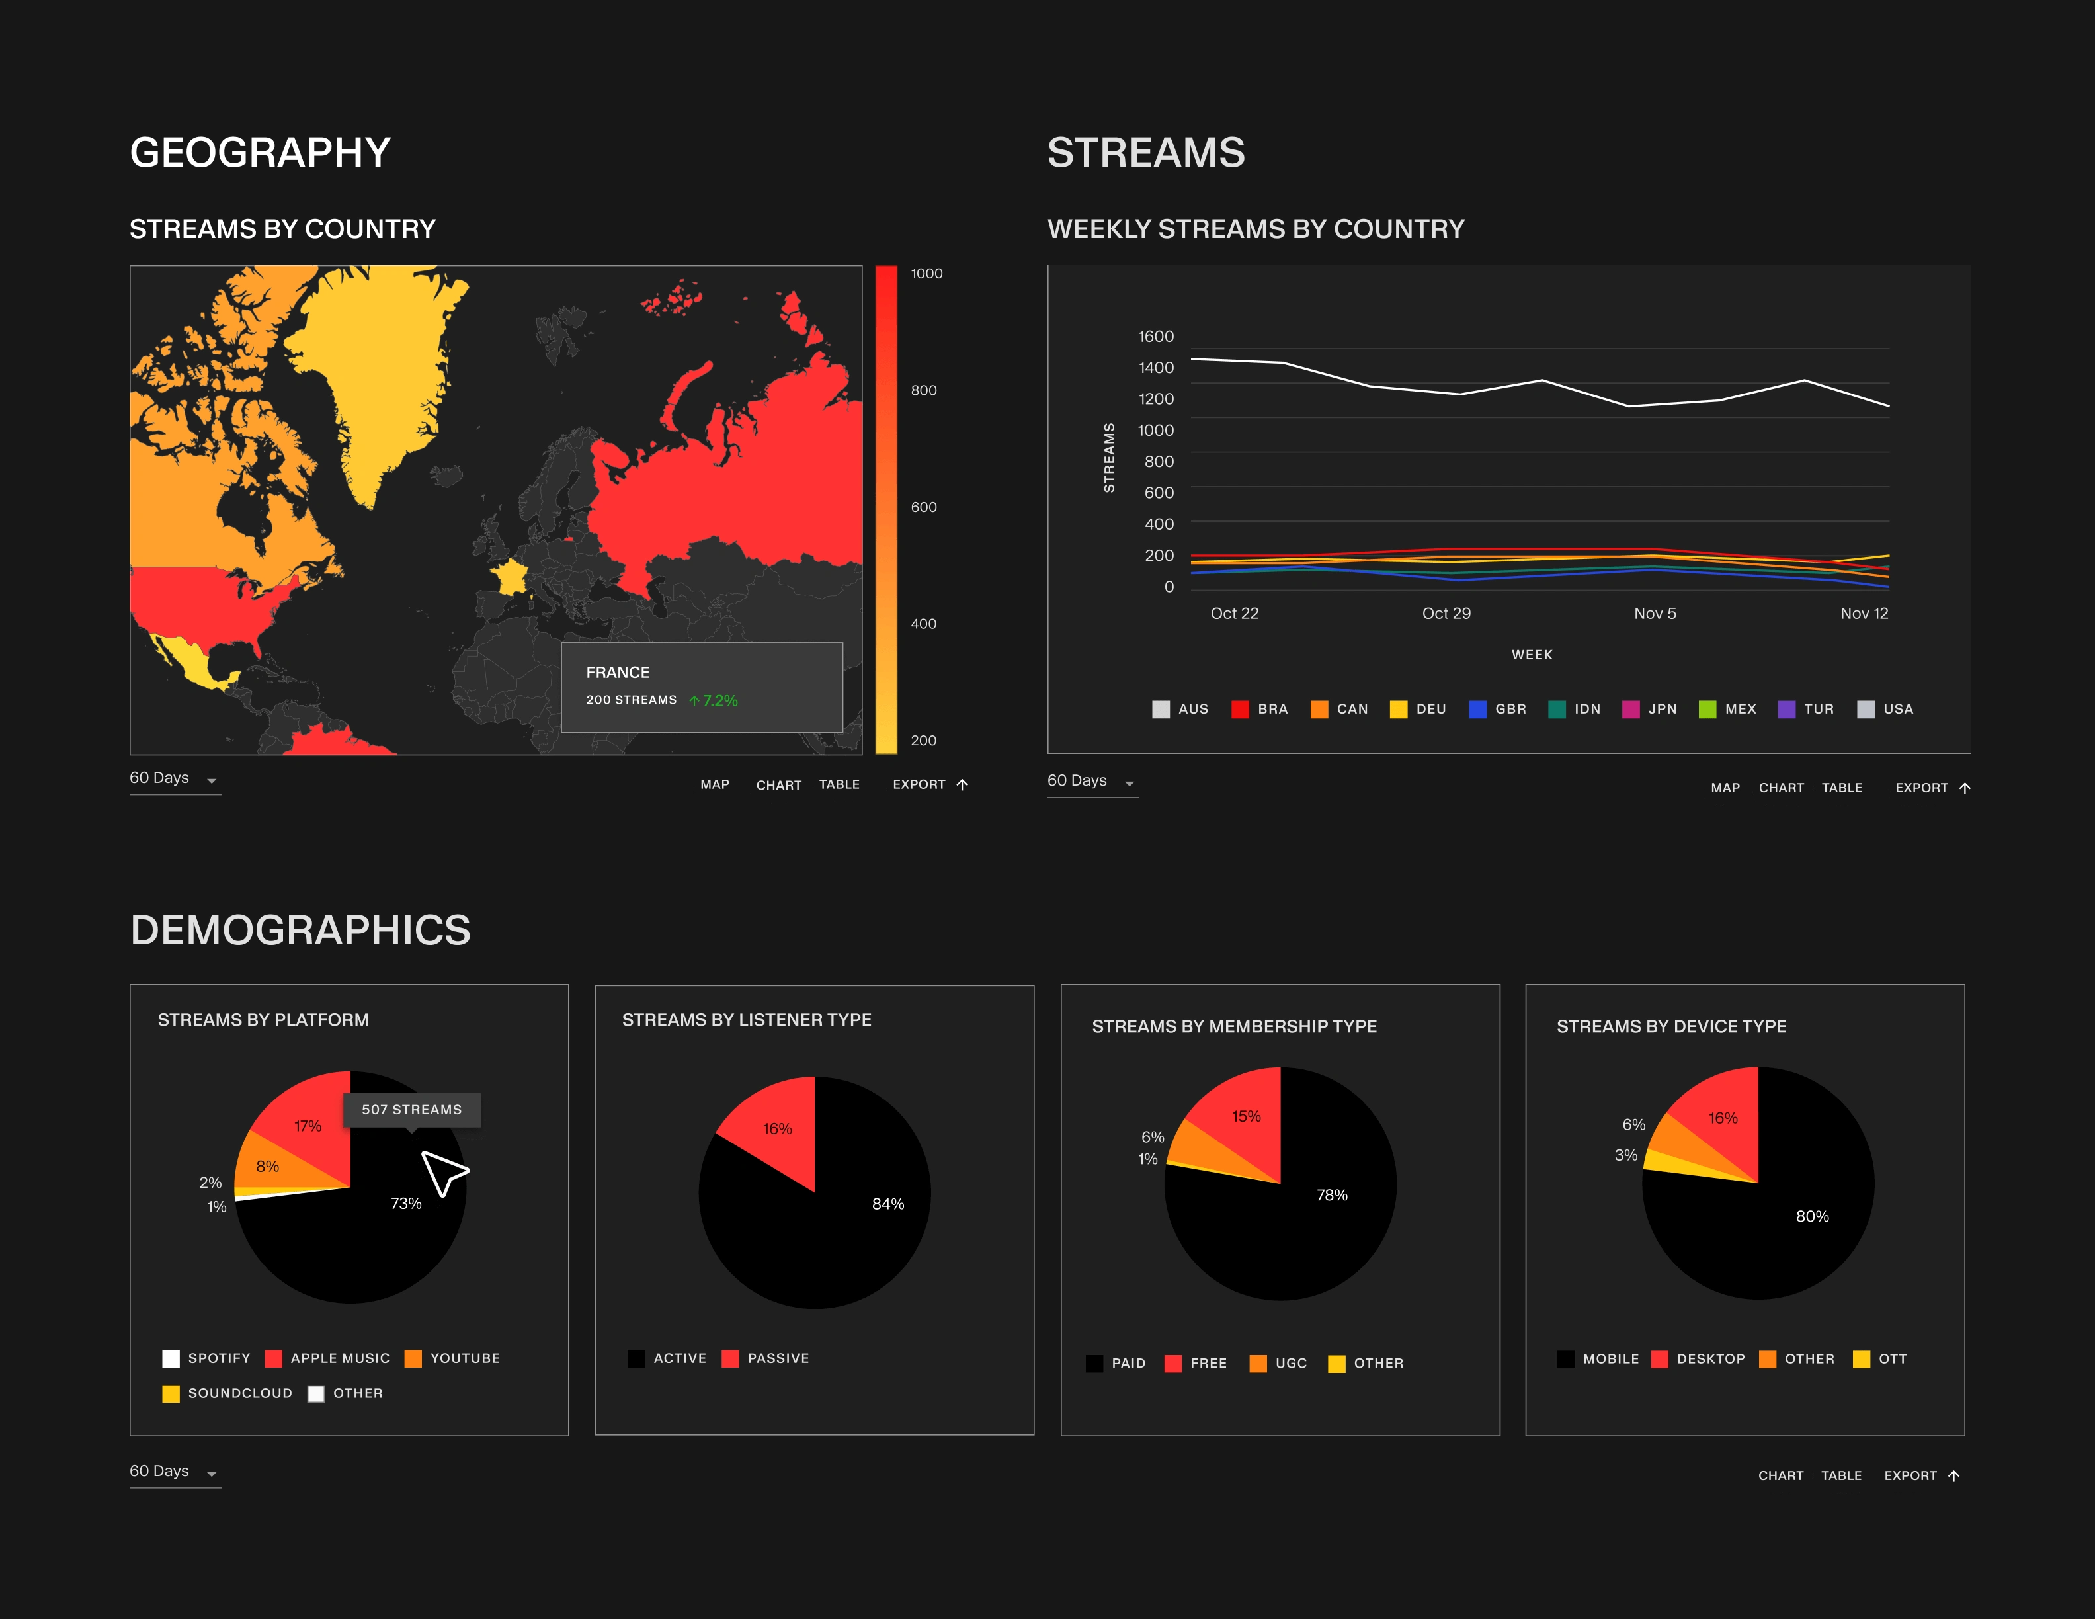Open the 60 Days dropdown under the geography map
2095x1619 pixels.
173,778
